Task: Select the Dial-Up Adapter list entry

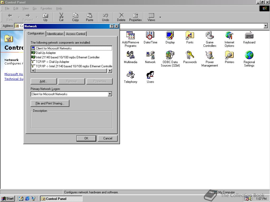Action: pyautogui.click(x=71, y=53)
